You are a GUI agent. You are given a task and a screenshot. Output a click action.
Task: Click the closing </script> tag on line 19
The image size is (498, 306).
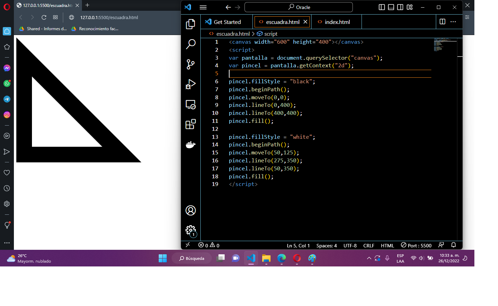click(x=243, y=184)
